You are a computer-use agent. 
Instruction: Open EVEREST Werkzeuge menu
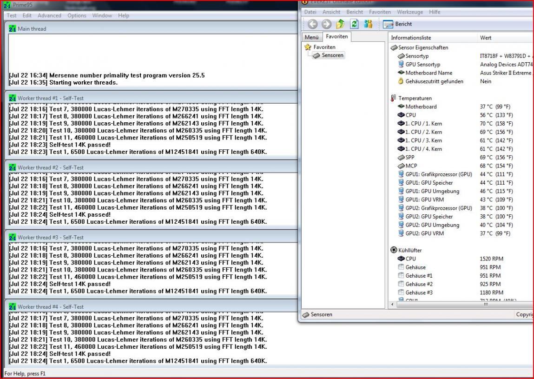click(x=410, y=12)
